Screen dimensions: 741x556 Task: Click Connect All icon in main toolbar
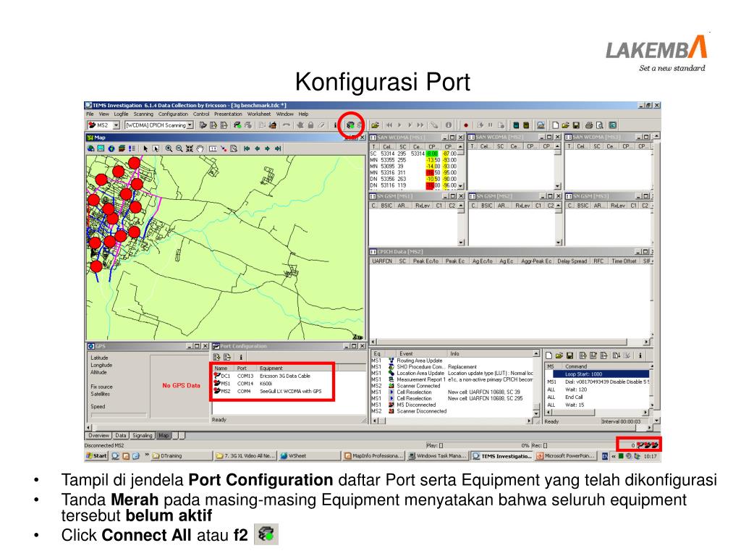(351, 125)
